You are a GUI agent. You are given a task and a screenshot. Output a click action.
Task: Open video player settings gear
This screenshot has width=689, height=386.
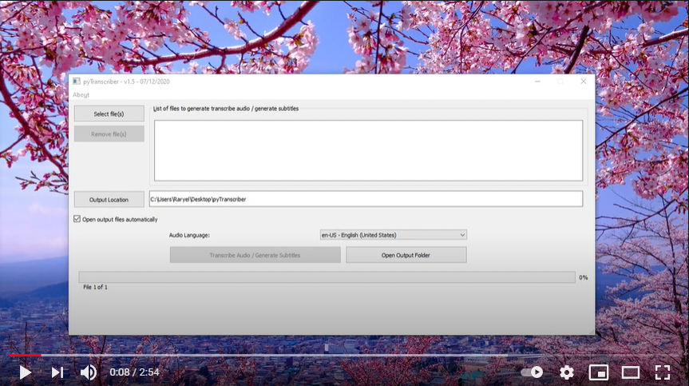coord(567,372)
